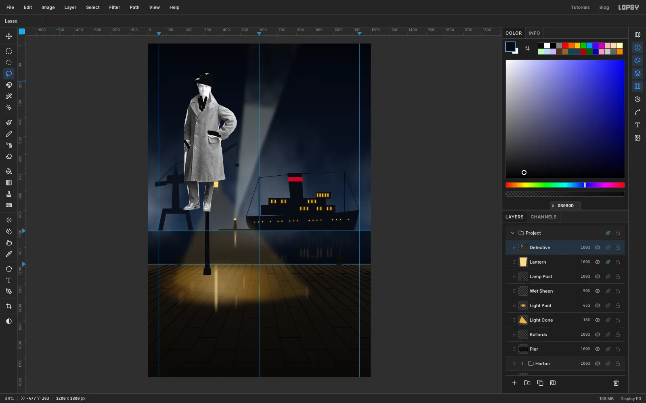The height and width of the screenshot is (403, 646).
Task: Collapse the Project group
Action: pyautogui.click(x=513, y=233)
